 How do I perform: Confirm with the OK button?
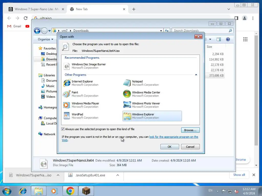170,147
